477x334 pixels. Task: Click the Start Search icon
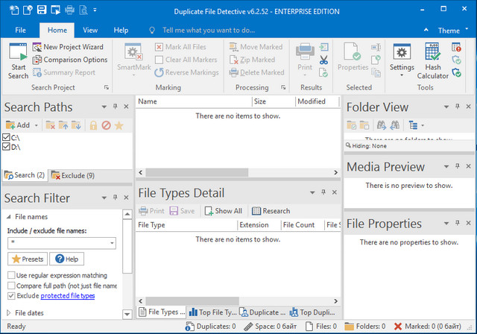click(x=18, y=54)
